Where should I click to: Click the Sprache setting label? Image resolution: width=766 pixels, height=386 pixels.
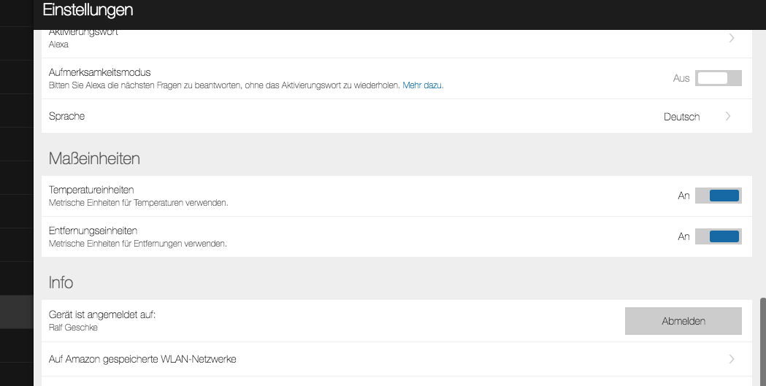(x=67, y=116)
